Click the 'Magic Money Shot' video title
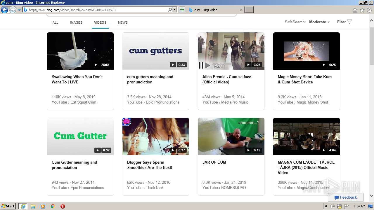Screen dimensions: 374x210 pyautogui.click(x=305, y=79)
